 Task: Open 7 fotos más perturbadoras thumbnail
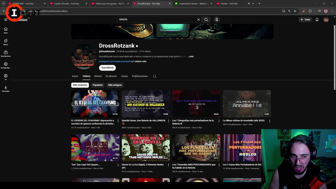pos(196,103)
